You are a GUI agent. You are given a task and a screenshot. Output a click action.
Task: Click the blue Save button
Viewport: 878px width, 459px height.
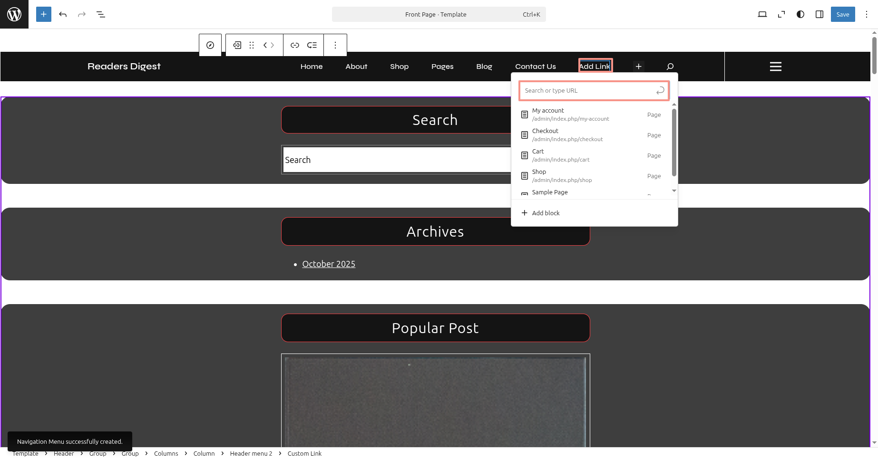842,14
